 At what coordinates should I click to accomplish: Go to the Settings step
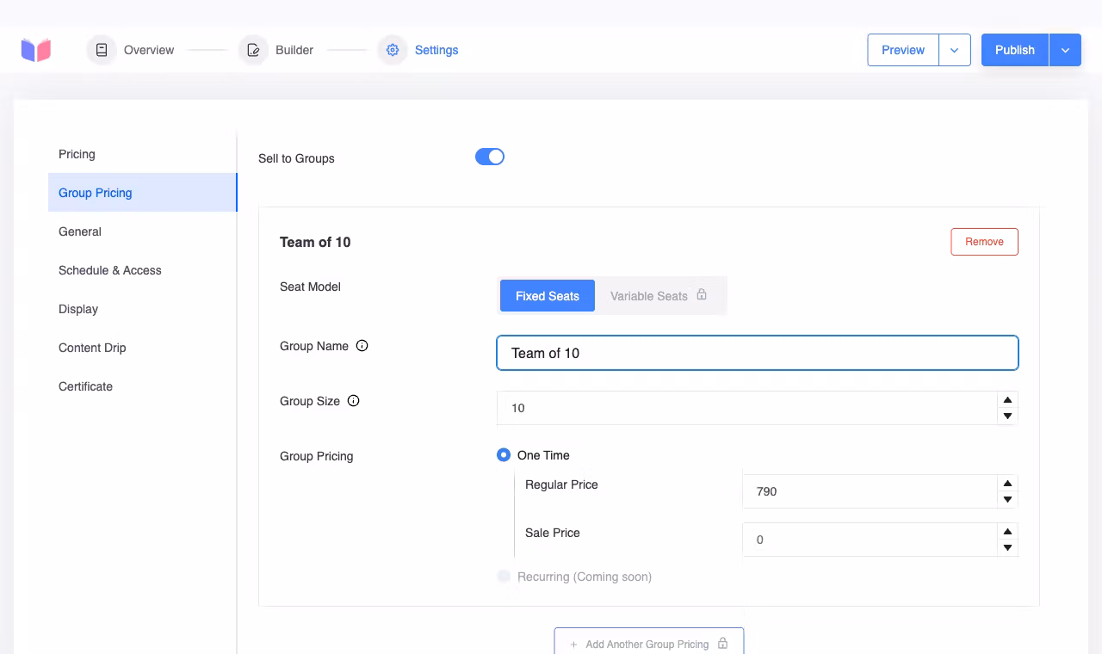418,50
